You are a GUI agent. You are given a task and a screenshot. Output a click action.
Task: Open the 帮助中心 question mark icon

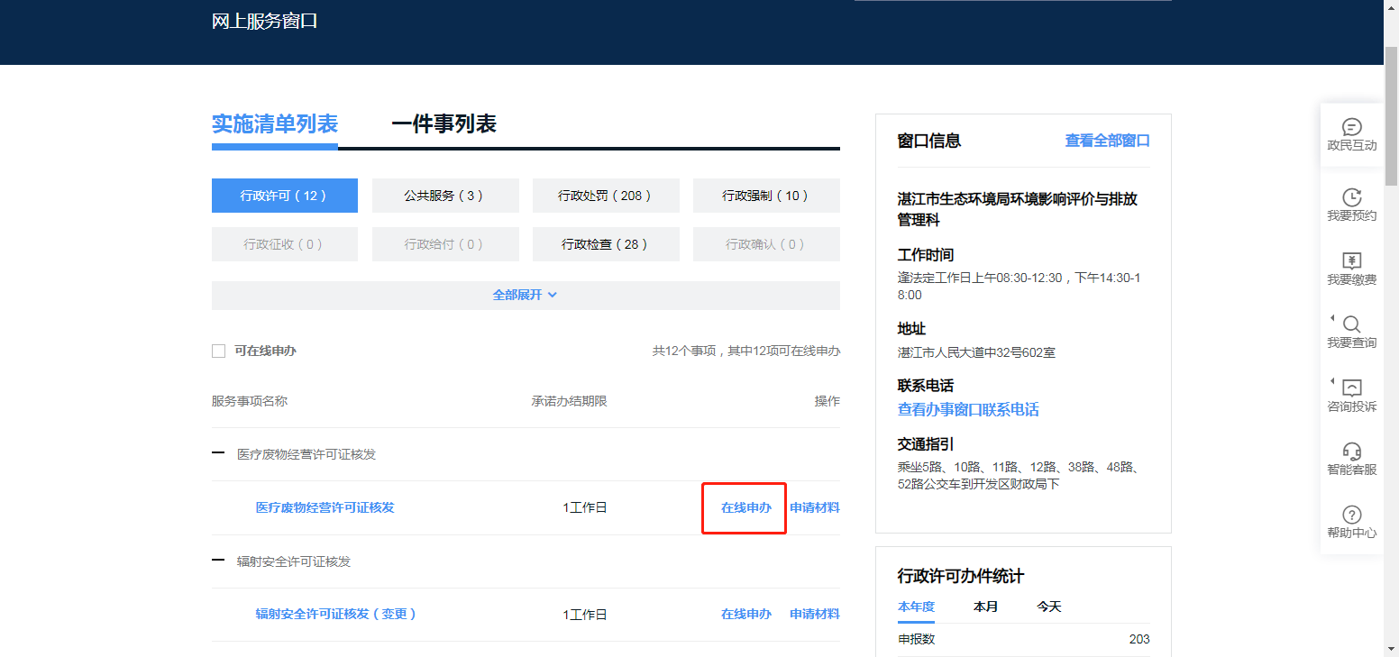point(1351,515)
